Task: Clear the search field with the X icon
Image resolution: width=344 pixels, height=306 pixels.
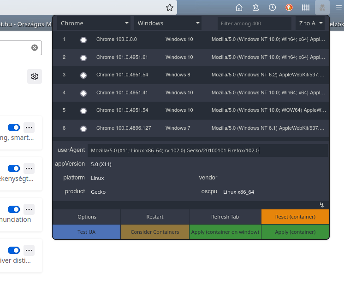Action: click(35, 47)
